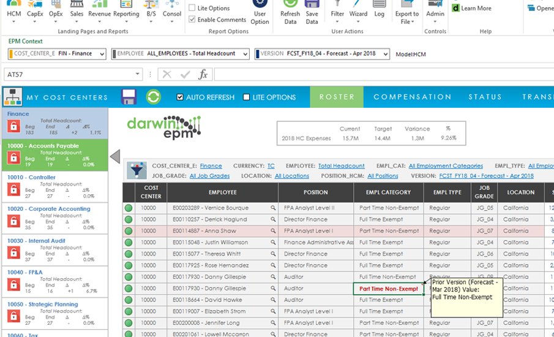Click the lock icon for 10040 - FP&A
Image resolution: width=554 pixels, height=337 pixels.
(13, 285)
